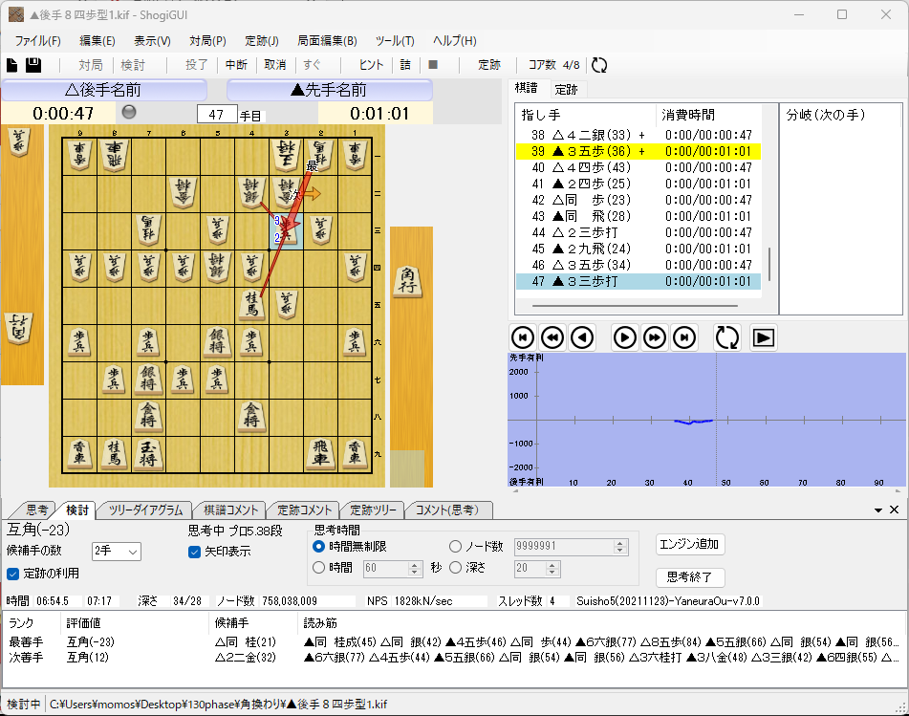Image resolution: width=909 pixels, height=716 pixels.
Task: Click 定跡 toolbar button
Action: [489, 65]
